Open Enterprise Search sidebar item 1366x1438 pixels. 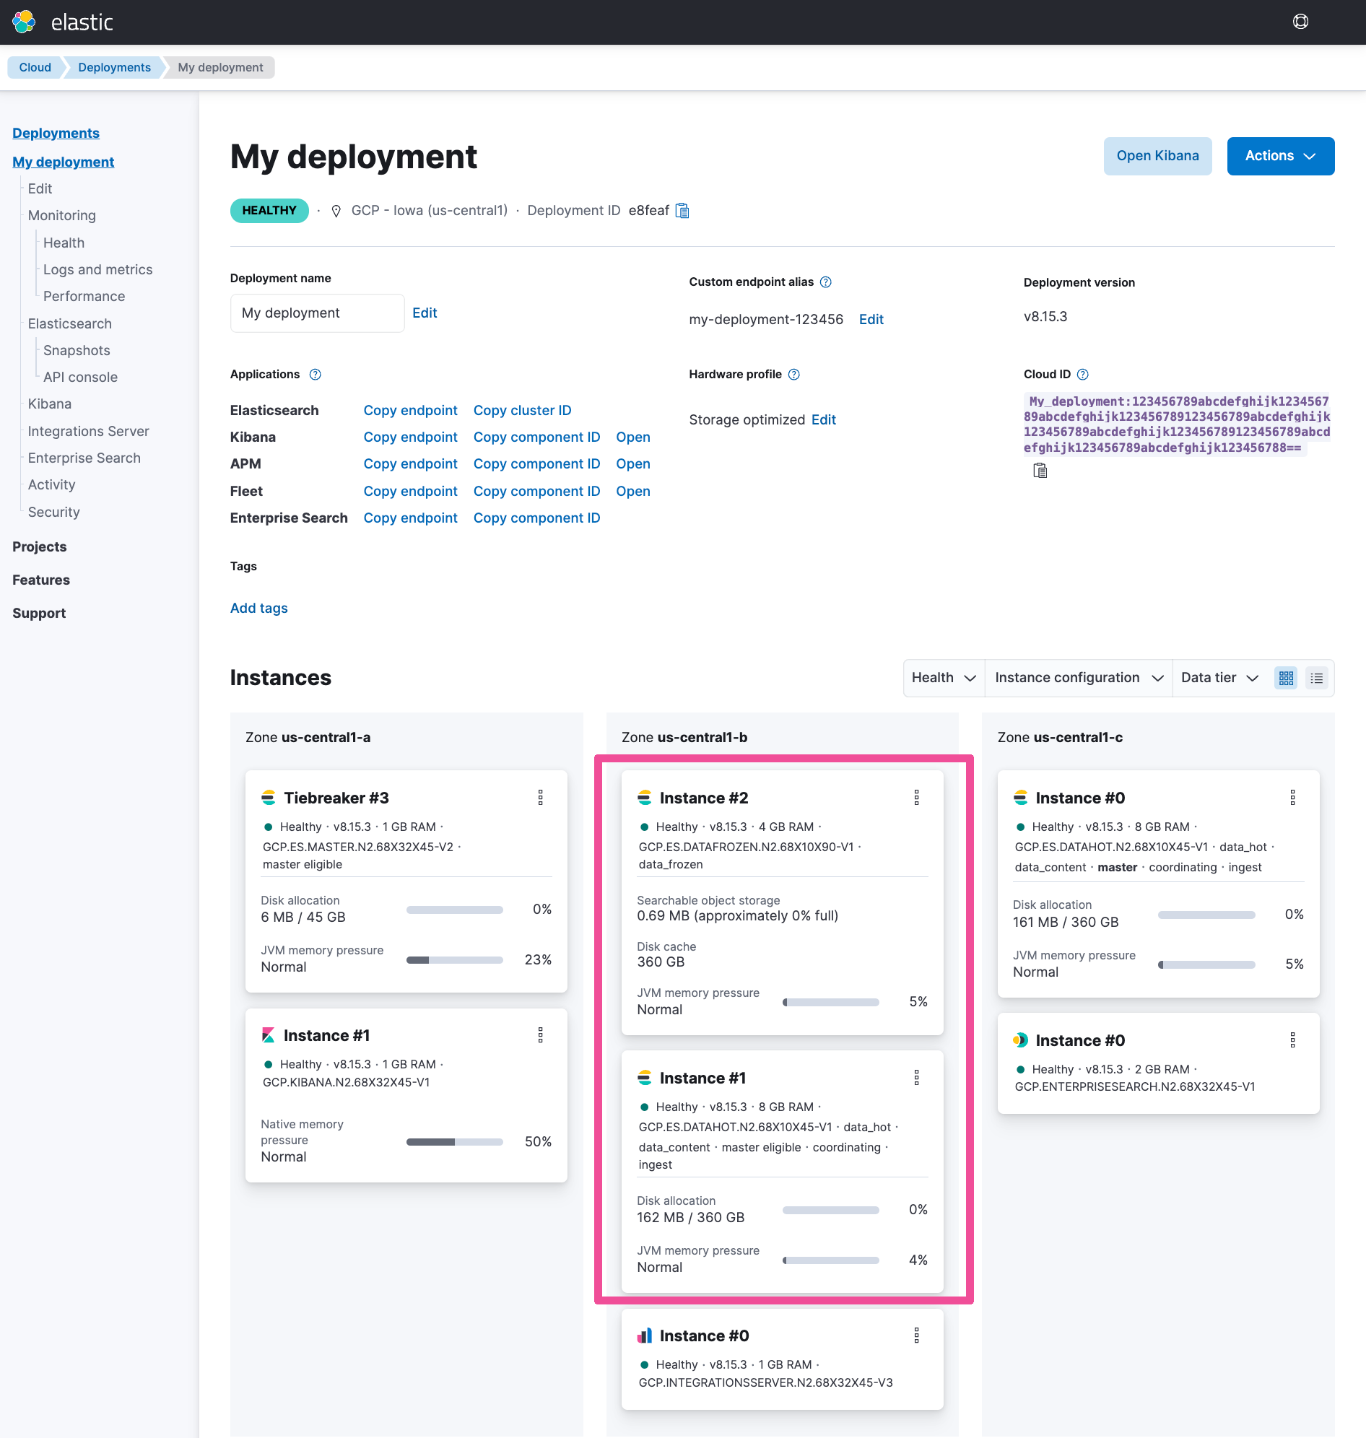(x=84, y=458)
